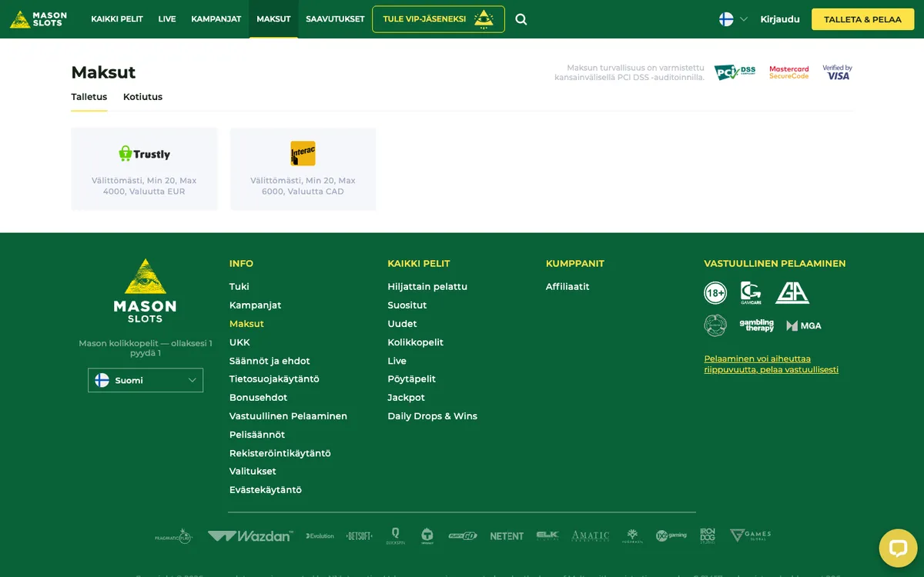Viewport: 924px width, 577px height.
Task: Open Valitukset footer link
Action: point(253,472)
